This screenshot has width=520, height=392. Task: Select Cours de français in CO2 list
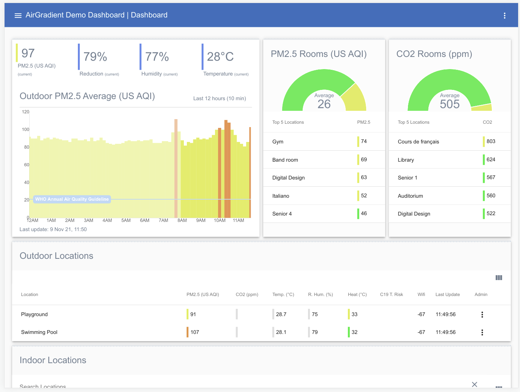click(x=418, y=142)
